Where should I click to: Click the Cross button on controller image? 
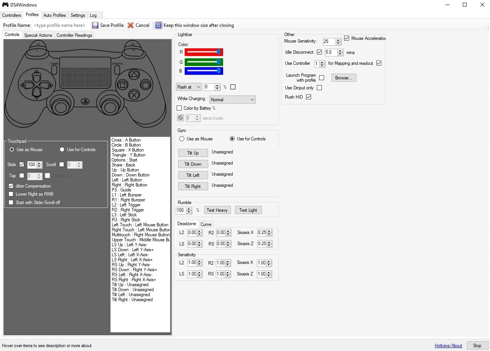133,94
